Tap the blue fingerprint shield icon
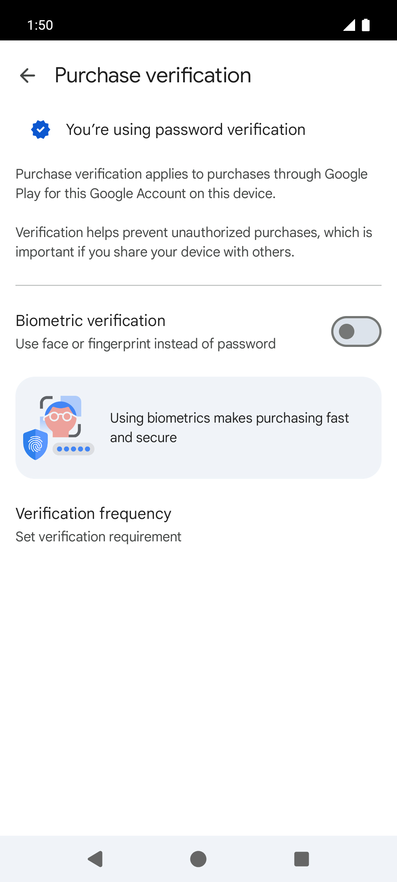The width and height of the screenshot is (397, 882). click(36, 445)
